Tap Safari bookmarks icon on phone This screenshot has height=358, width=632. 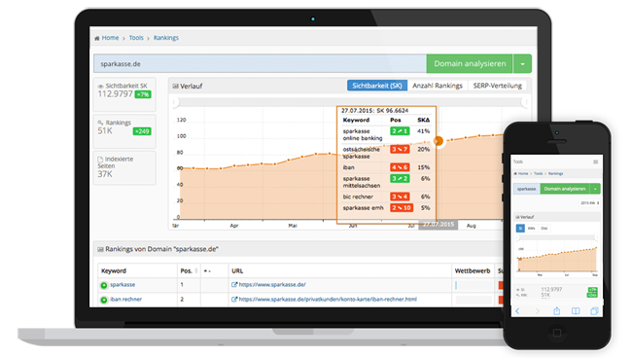(x=576, y=311)
